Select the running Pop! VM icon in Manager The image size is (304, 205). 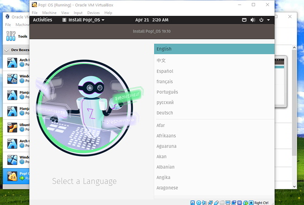(x=12, y=176)
